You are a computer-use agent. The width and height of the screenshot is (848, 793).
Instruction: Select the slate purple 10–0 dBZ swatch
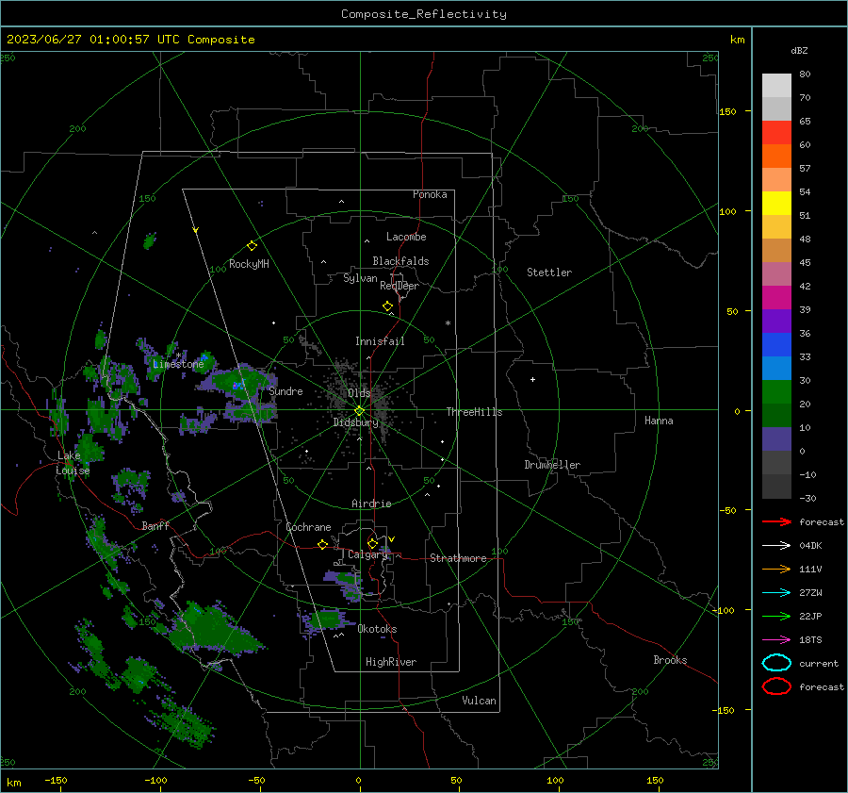coord(776,439)
